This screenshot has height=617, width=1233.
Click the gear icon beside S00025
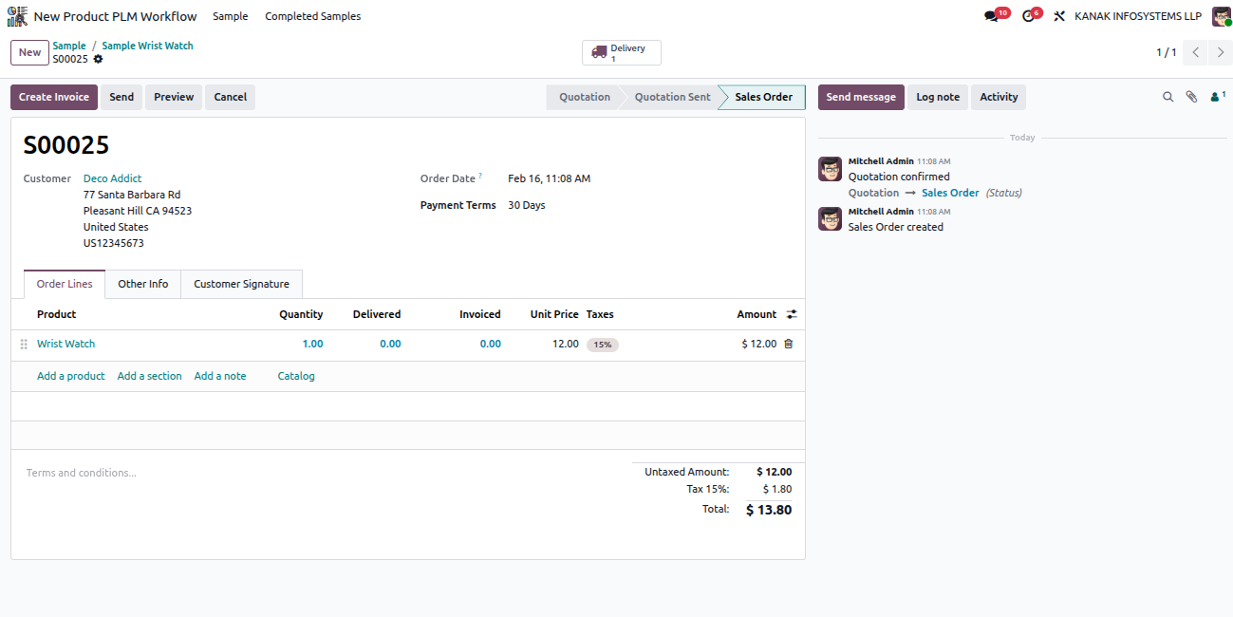[x=98, y=59]
